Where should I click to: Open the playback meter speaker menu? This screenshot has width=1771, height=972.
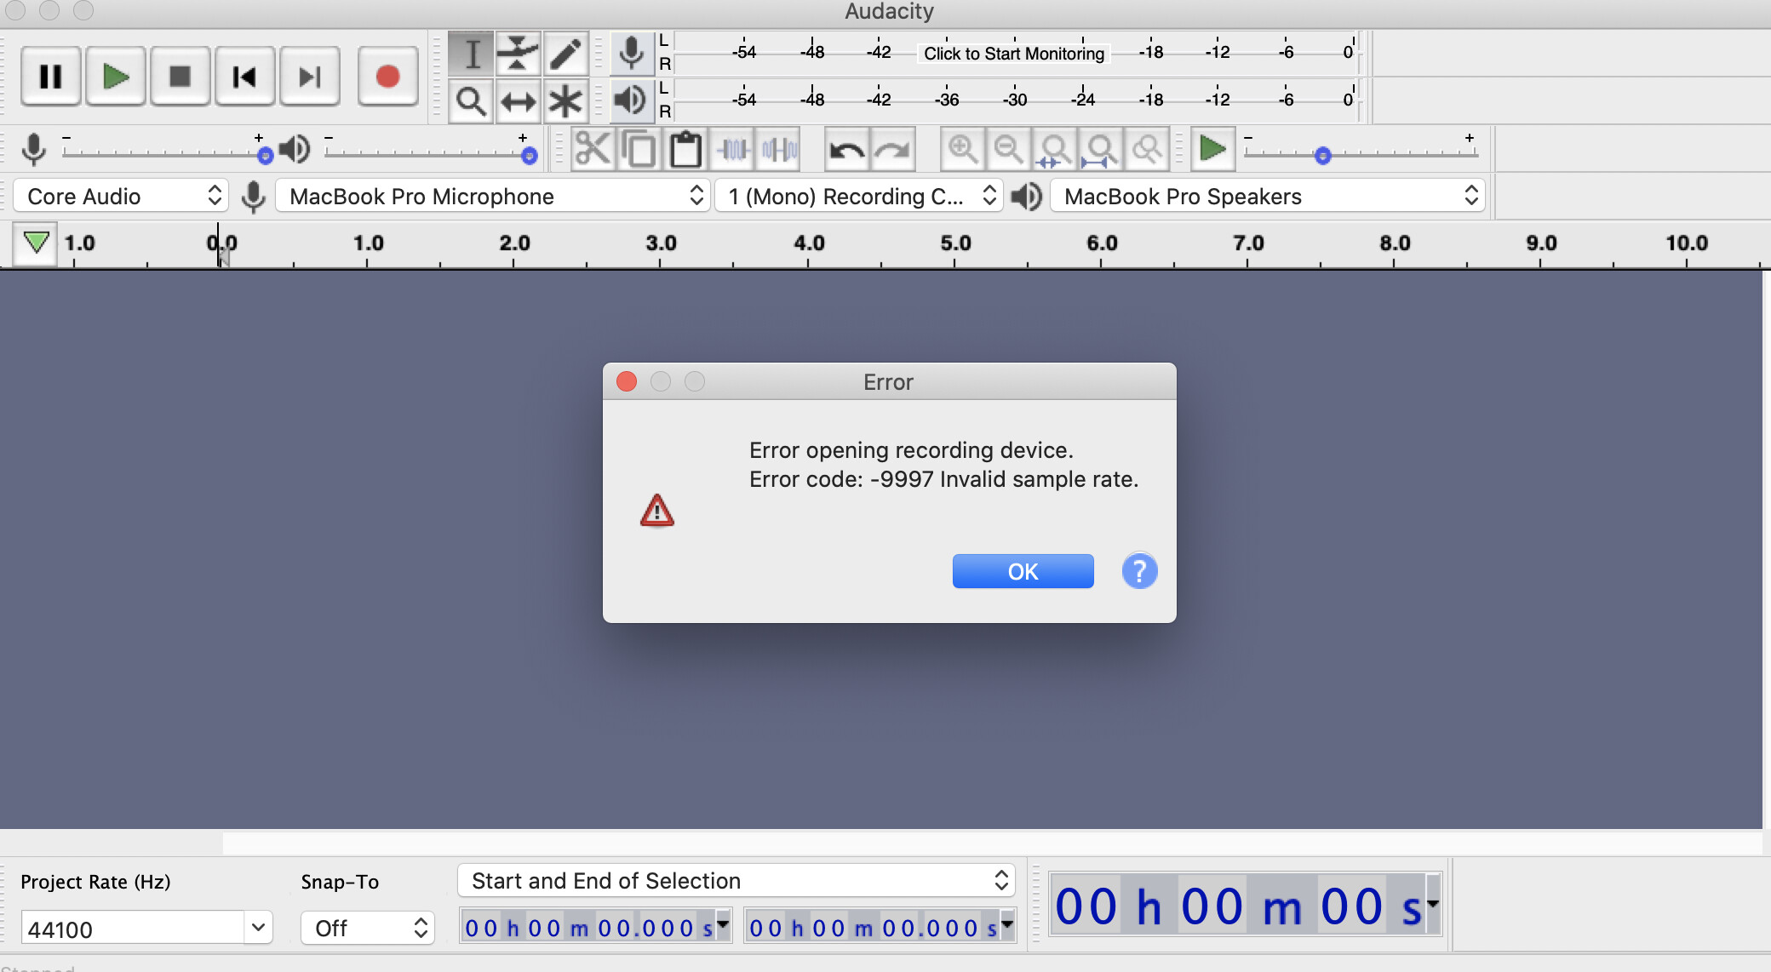click(x=631, y=100)
